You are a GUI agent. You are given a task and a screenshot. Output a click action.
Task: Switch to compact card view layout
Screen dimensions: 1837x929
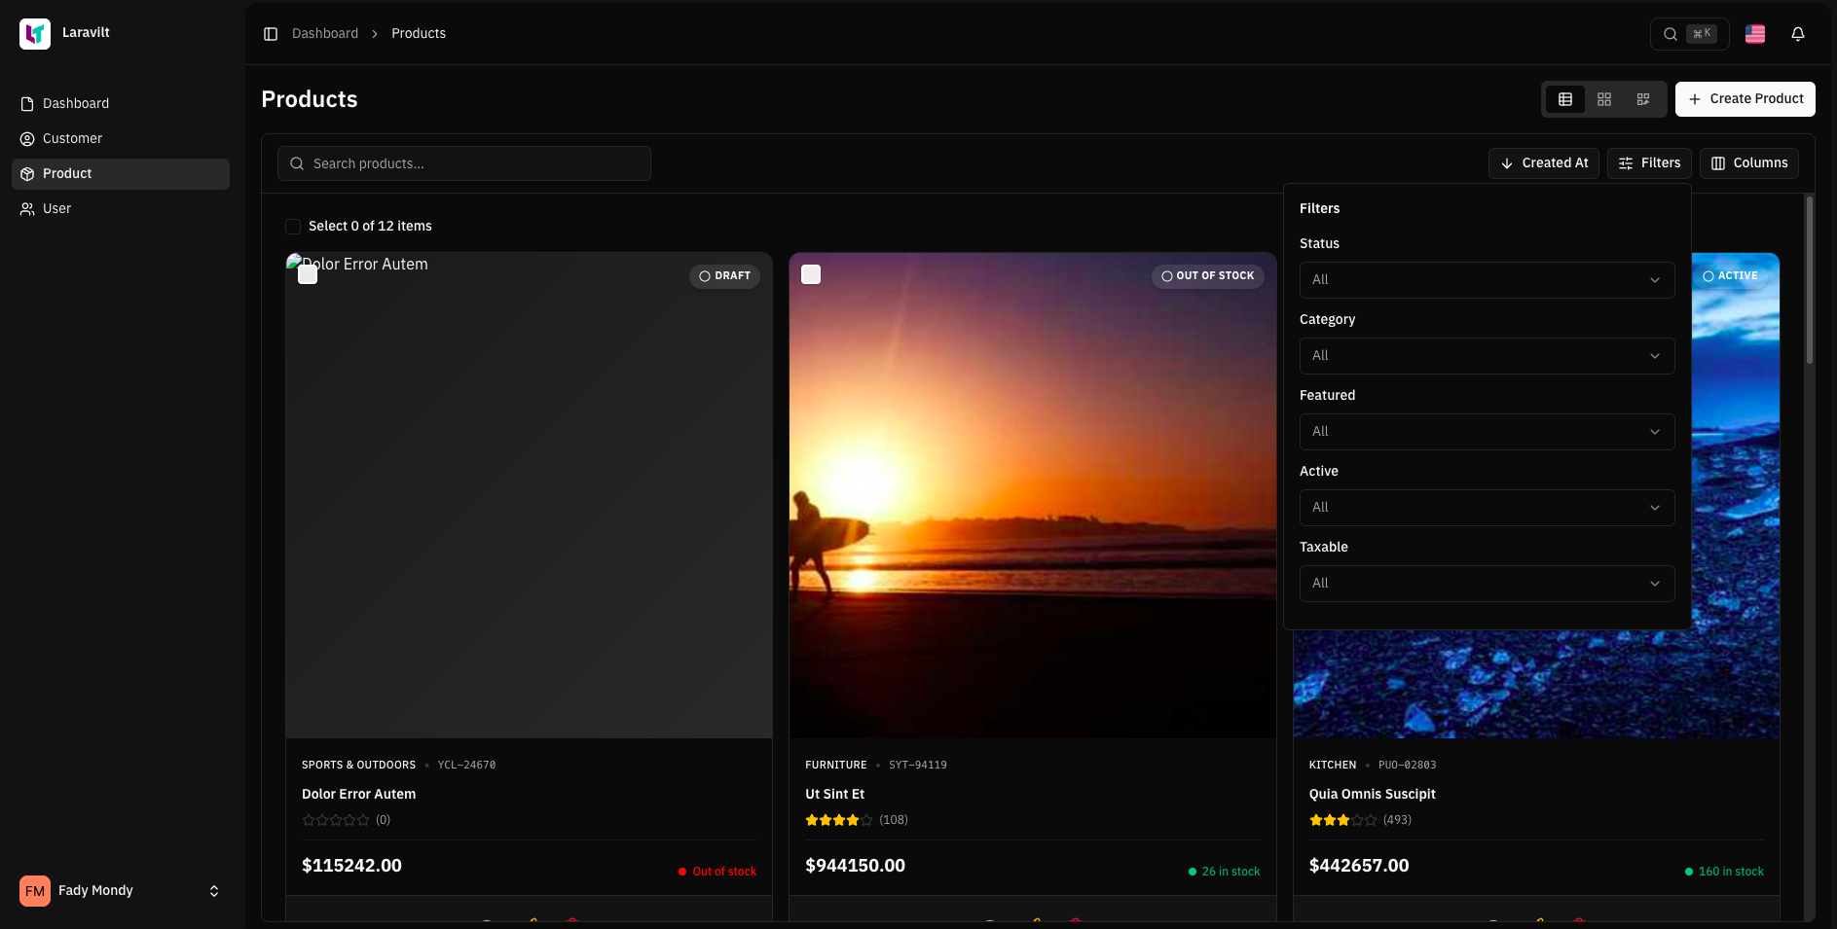pyautogui.click(x=1643, y=99)
